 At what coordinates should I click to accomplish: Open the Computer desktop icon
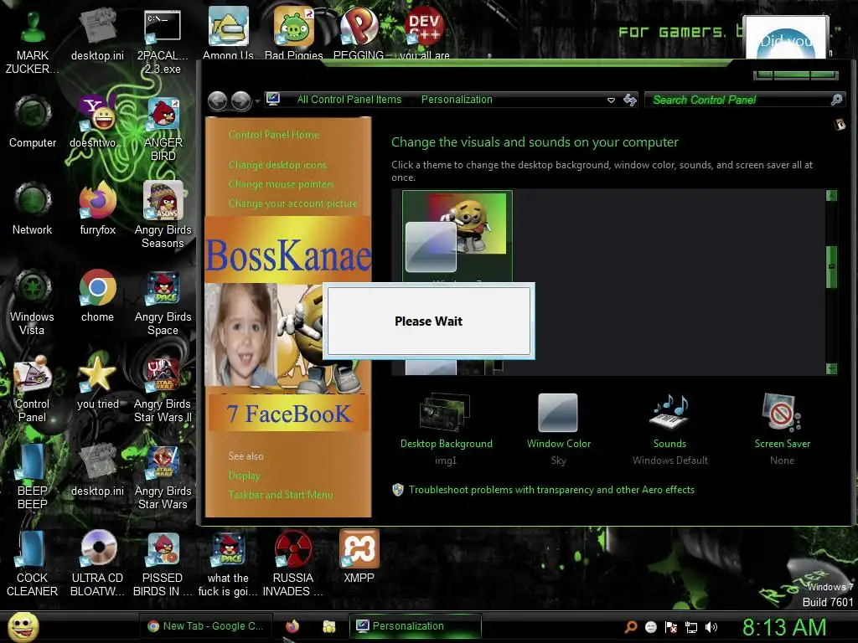coord(33,122)
